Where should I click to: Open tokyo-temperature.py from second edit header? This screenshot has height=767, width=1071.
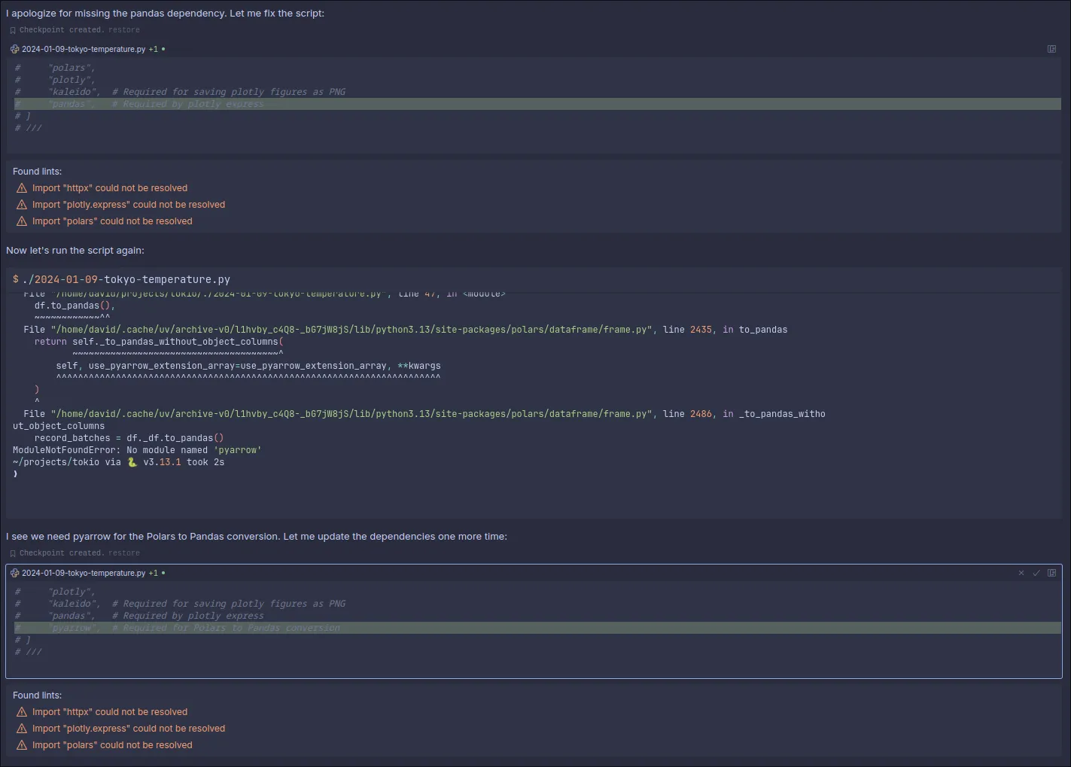click(x=84, y=573)
